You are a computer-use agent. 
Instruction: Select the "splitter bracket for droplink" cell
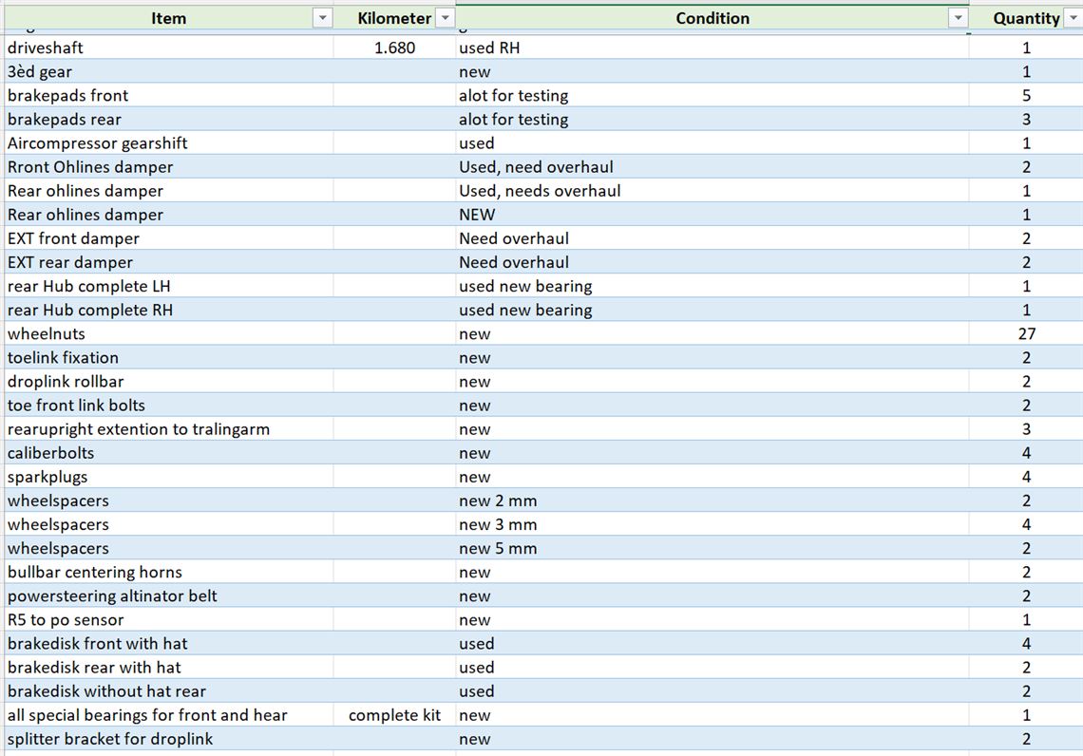tap(169, 739)
